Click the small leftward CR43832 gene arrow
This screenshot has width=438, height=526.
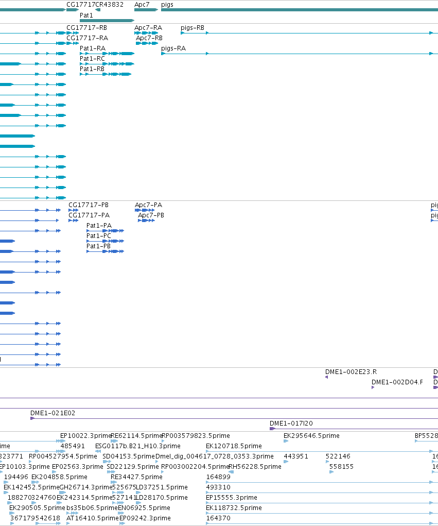(x=98, y=10)
